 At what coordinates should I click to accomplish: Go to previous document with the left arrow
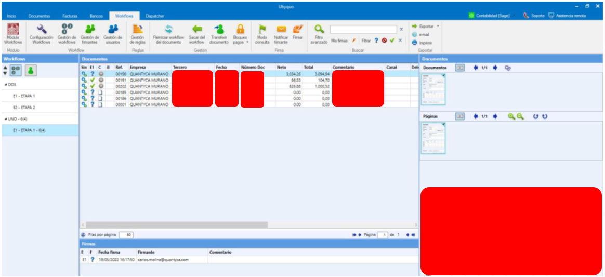click(476, 68)
